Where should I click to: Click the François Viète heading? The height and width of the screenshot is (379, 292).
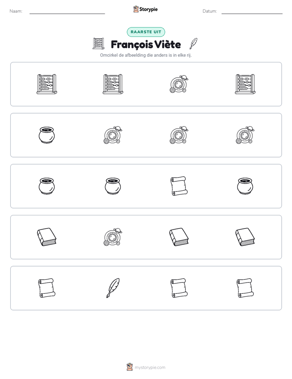146,44
